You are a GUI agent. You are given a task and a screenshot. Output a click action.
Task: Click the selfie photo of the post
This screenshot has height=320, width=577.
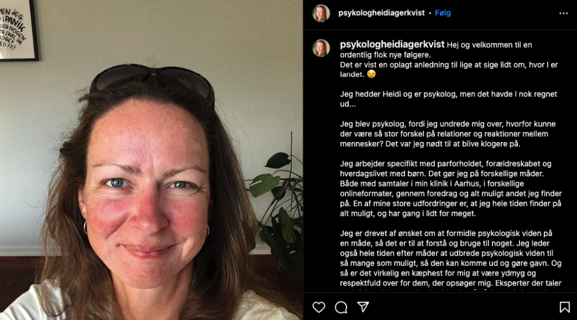(151, 160)
